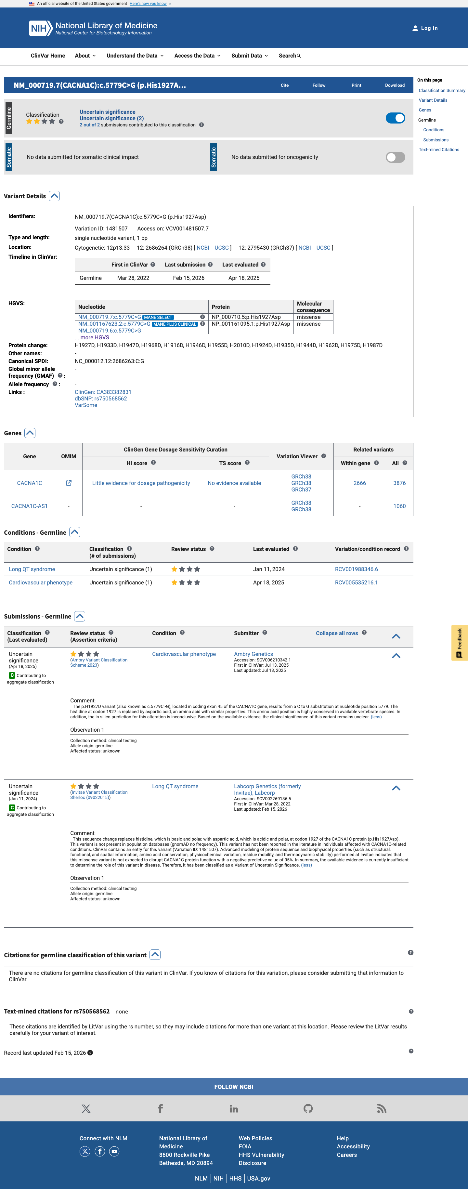Turn off the Germline classification toggle
The width and height of the screenshot is (468, 1189).
395,118
